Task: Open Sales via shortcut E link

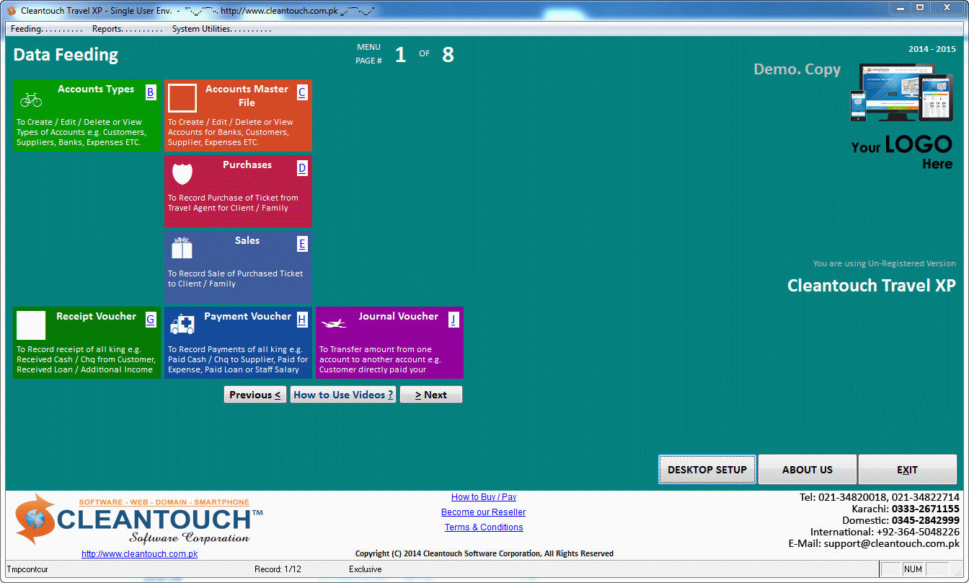Action: tap(302, 244)
